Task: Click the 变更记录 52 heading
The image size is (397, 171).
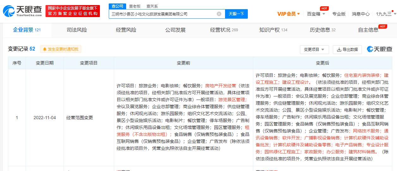Action: pos(21,49)
